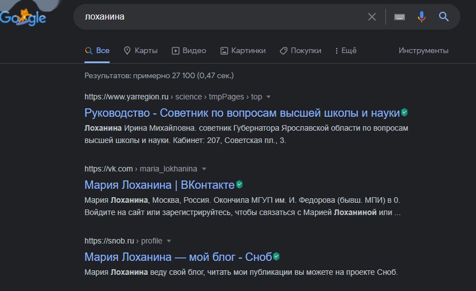The height and width of the screenshot is (291, 476).
Task: Switch to the Карты tab
Action: pyautogui.click(x=140, y=50)
